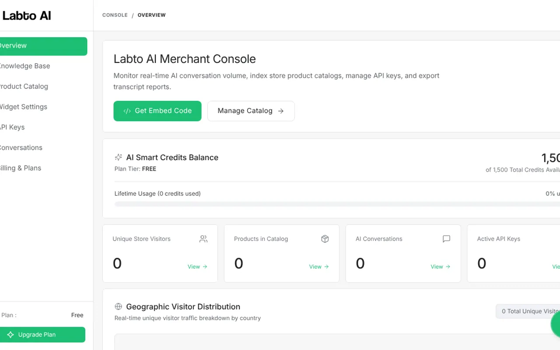Open Product Catalog in the sidebar
Screen dimensions: 560x350
(24, 86)
